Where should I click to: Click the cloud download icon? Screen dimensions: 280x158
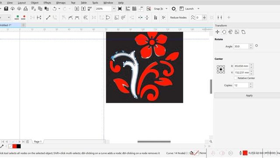pyautogui.click(x=13, y=9)
